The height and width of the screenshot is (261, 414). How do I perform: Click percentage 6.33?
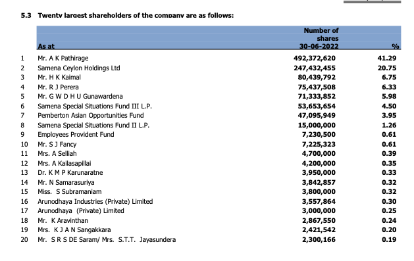click(389, 87)
